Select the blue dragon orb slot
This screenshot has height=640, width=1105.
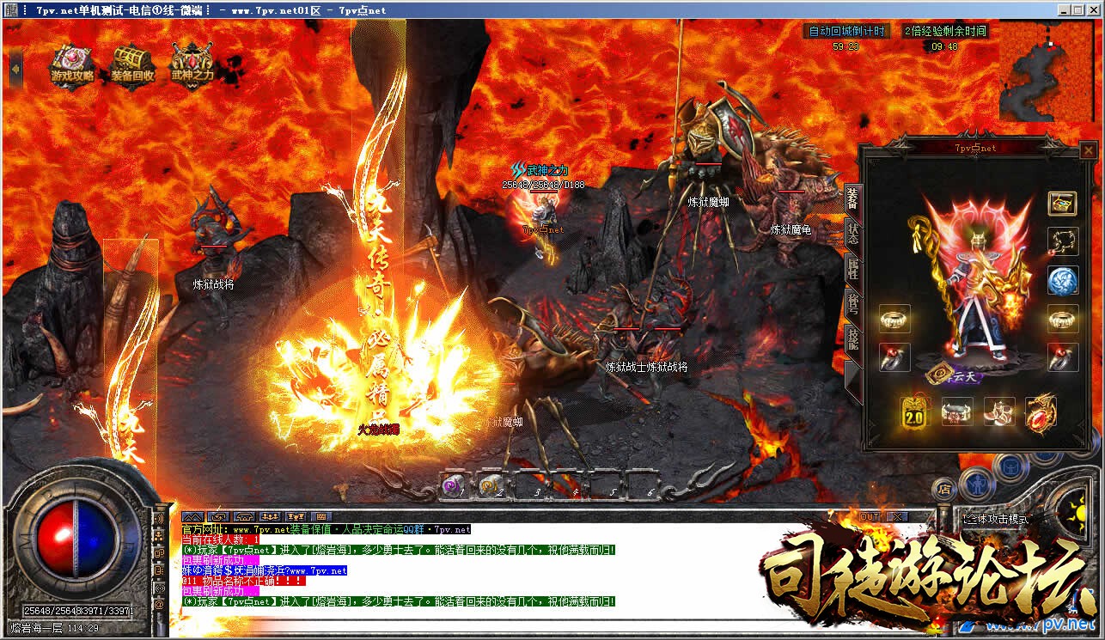1063,280
